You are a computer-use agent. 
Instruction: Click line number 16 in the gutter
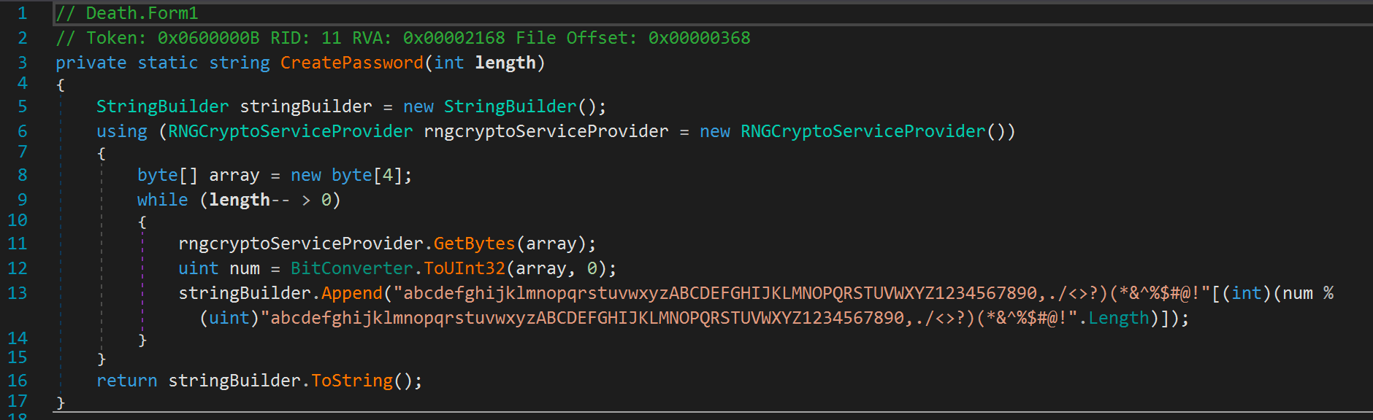tap(18, 381)
